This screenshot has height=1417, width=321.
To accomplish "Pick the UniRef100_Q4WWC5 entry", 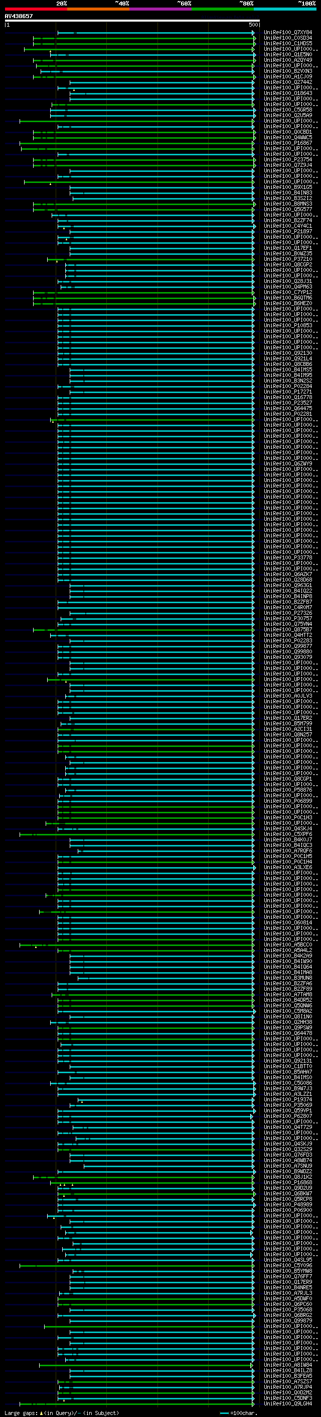I will click(x=288, y=138).
